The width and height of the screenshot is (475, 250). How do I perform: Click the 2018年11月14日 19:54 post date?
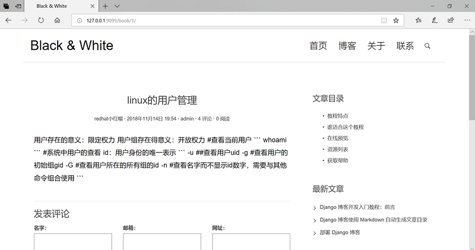click(x=151, y=119)
